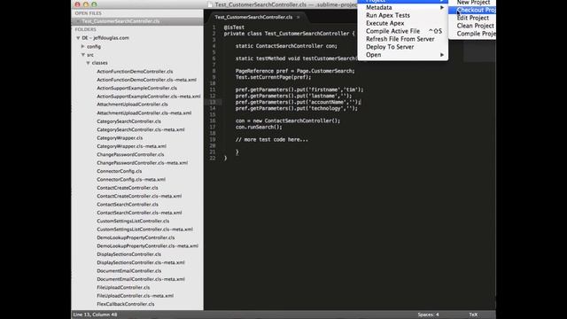Select Refresh File From Server
567x319 pixels.
[402, 39]
